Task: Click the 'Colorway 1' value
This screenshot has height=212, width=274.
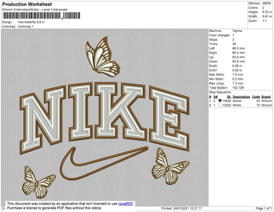Action: coord(26,26)
